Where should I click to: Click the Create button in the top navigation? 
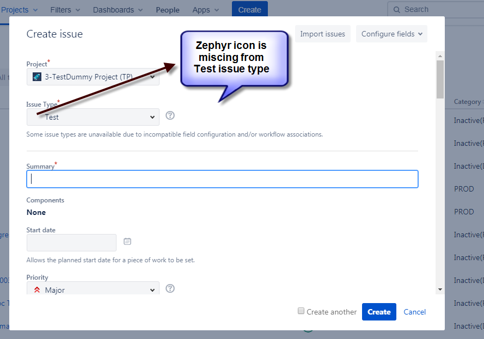tap(250, 9)
